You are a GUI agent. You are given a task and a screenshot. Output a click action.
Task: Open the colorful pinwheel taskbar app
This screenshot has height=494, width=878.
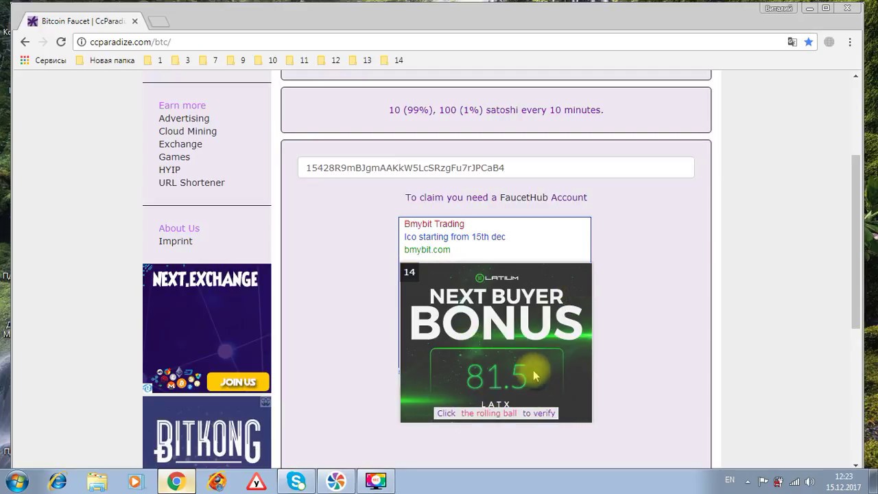[x=336, y=481]
